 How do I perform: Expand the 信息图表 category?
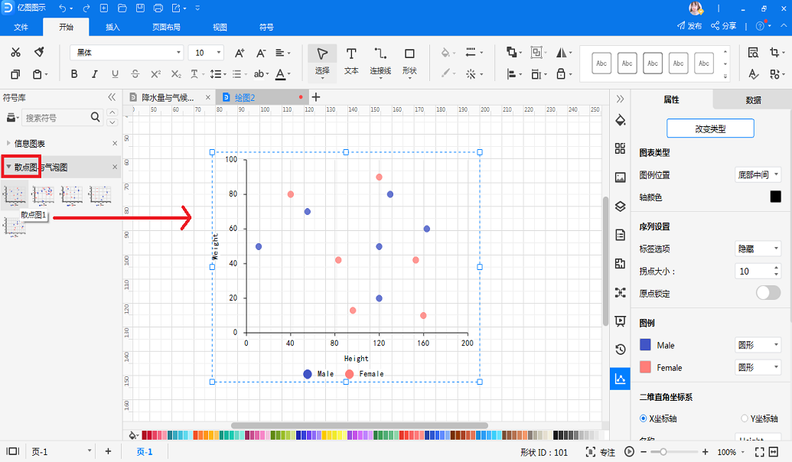click(8, 143)
